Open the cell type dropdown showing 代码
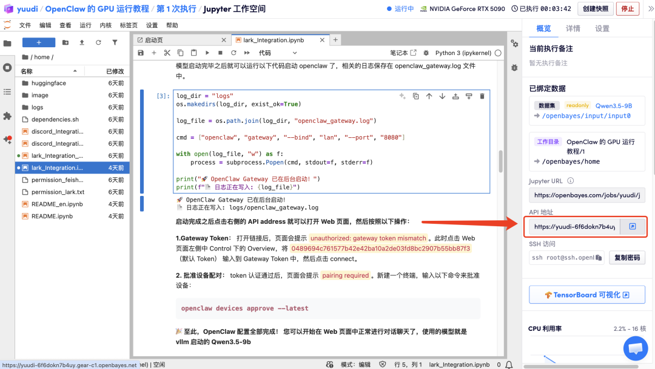The image size is (655, 369). 278,53
